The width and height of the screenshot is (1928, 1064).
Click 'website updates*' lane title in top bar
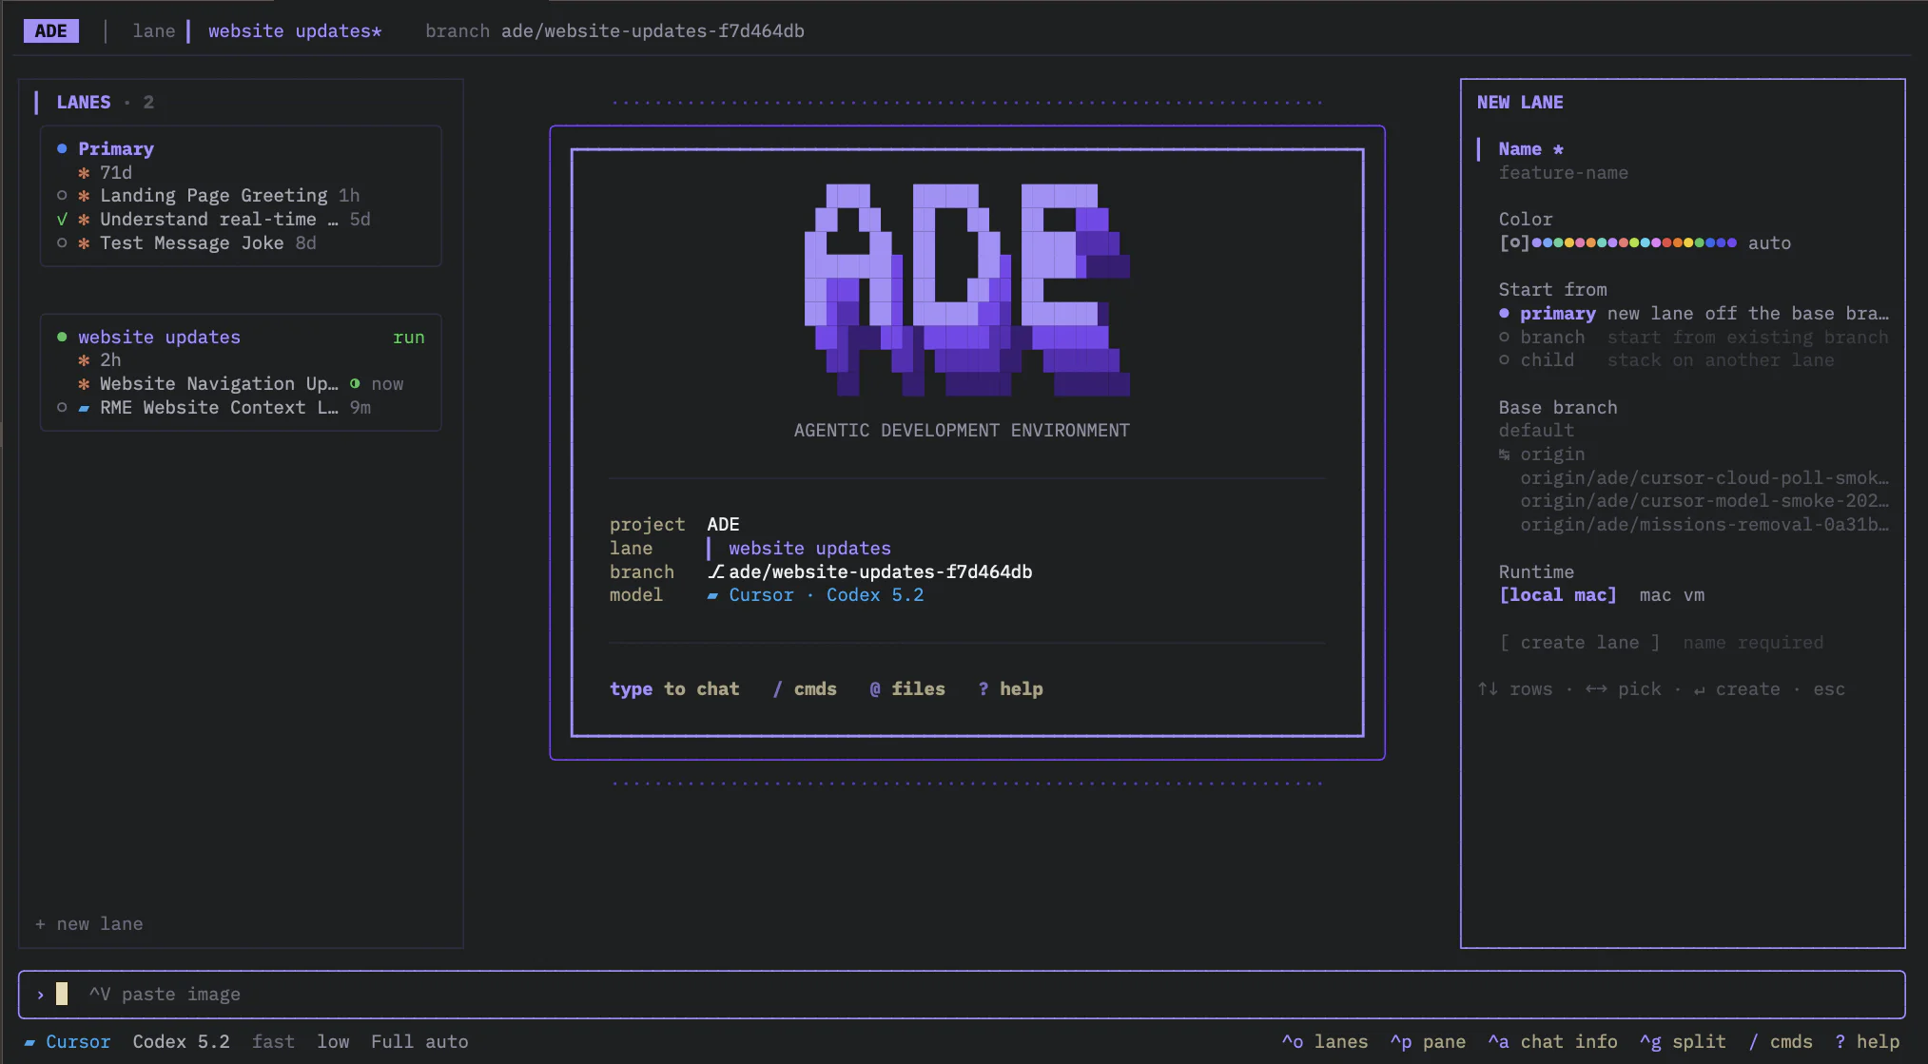click(x=295, y=31)
